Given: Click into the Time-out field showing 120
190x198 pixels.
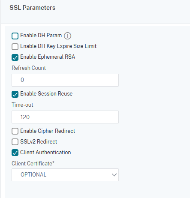Looking at the screenshot, I should [x=65, y=117].
